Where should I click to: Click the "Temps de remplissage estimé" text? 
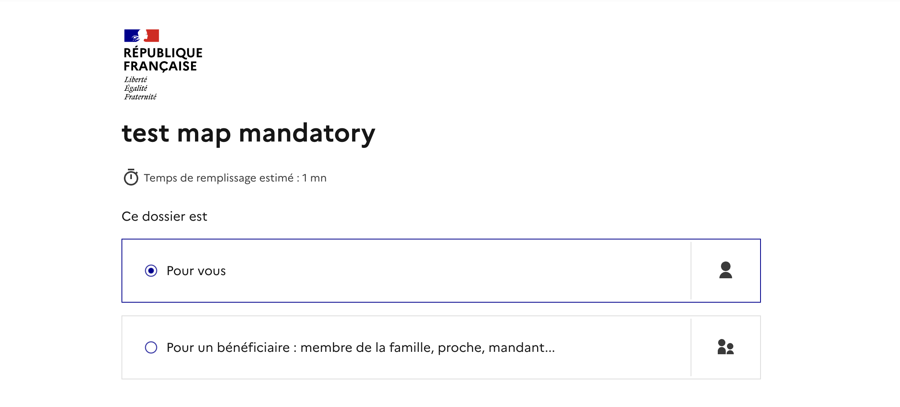coord(219,178)
